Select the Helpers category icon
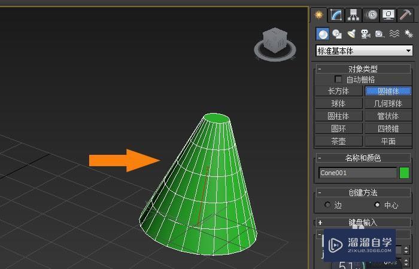This screenshot has height=269, width=419. [x=379, y=34]
